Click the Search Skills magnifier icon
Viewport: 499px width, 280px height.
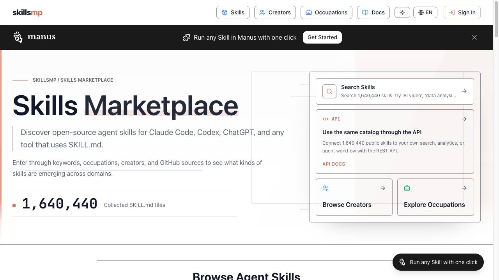[329, 91]
